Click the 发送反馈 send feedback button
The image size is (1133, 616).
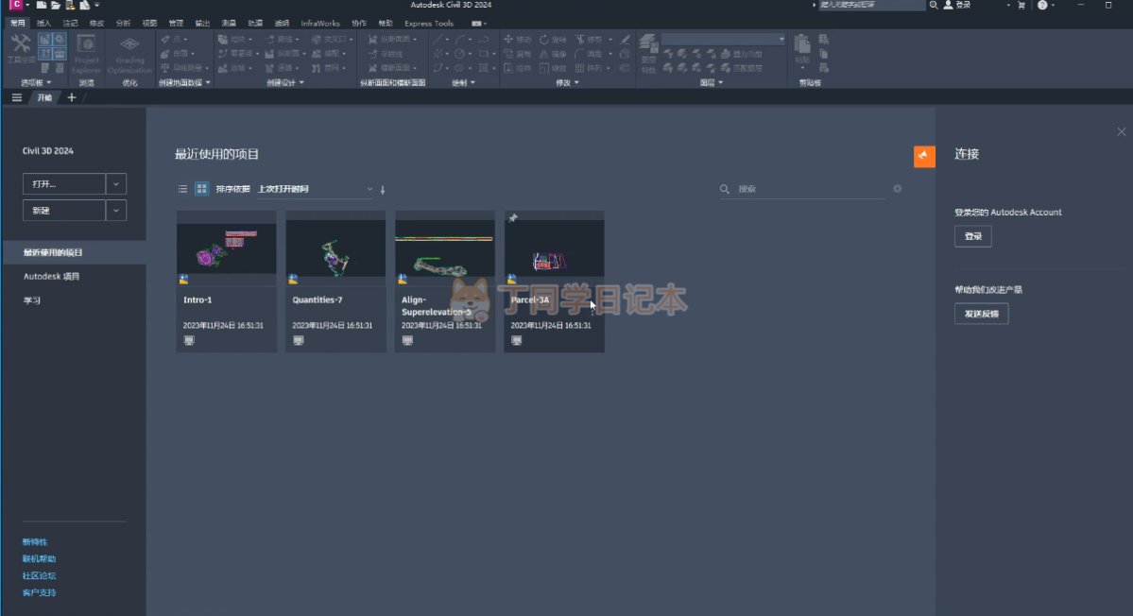click(981, 315)
